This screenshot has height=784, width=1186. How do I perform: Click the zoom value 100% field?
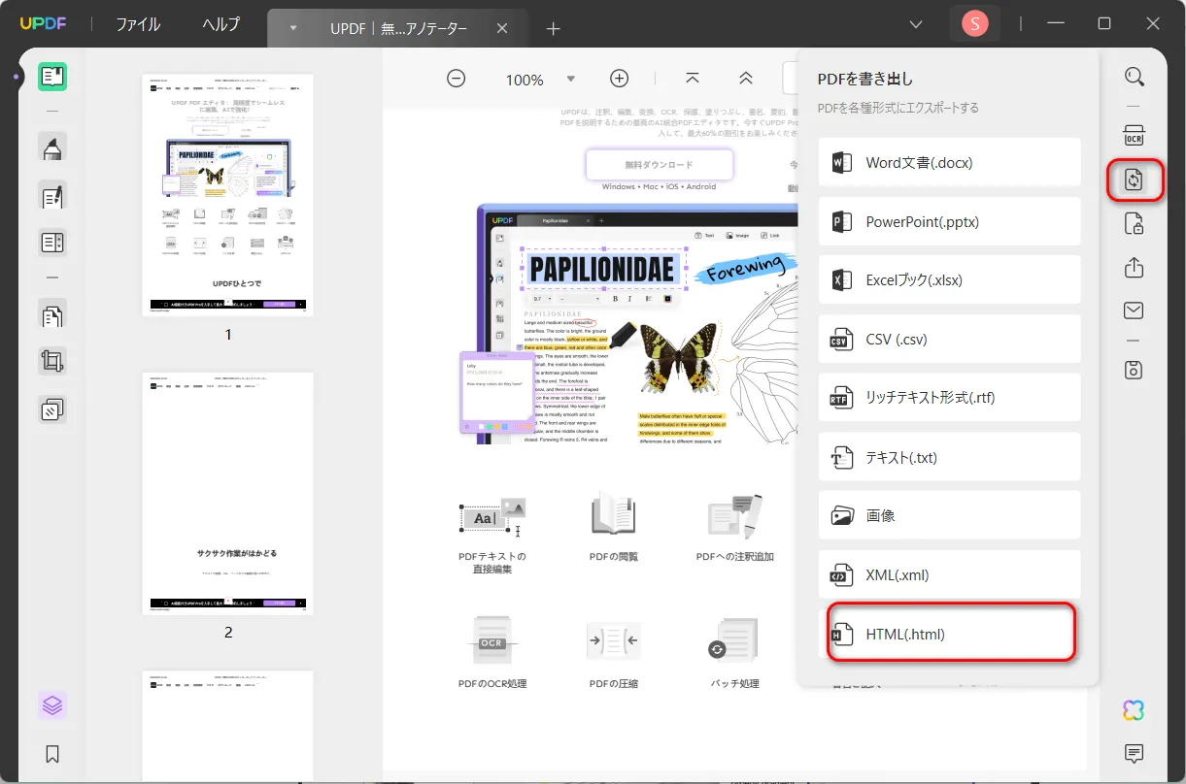click(525, 80)
